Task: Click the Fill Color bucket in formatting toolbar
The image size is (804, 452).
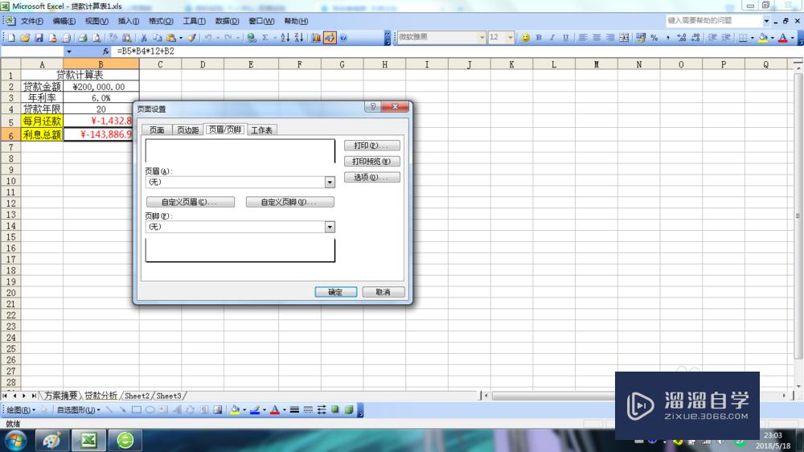Action: pyautogui.click(x=762, y=38)
